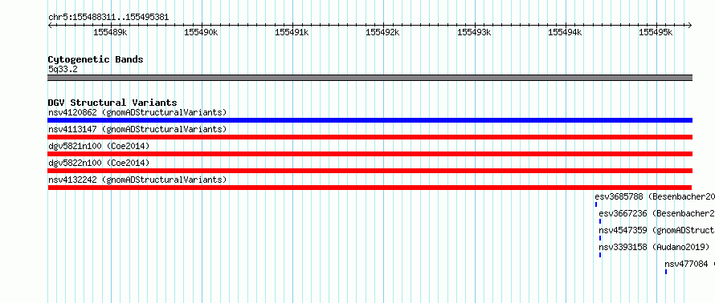This screenshot has height=303, width=715.
Task: Click the small blue esv3685788 marker
Action: pyautogui.click(x=596, y=204)
